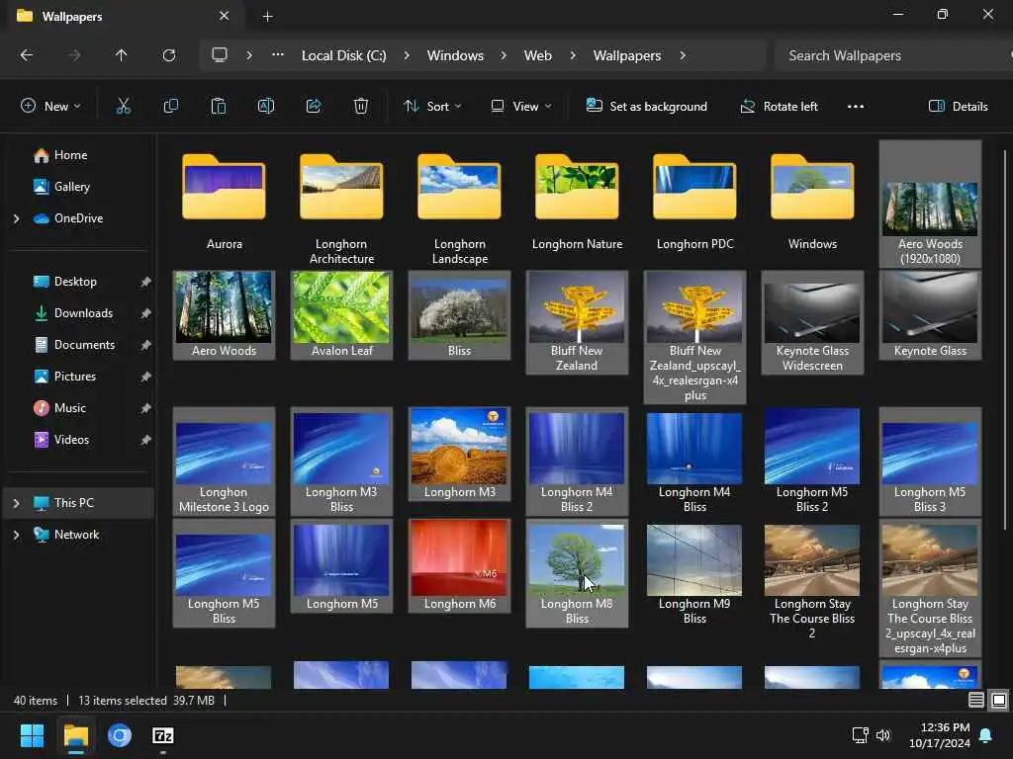
Task: Click Local Disk (C:) breadcrumb
Action: tap(343, 55)
